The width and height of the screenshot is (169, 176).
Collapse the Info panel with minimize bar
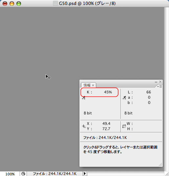coord(156,82)
